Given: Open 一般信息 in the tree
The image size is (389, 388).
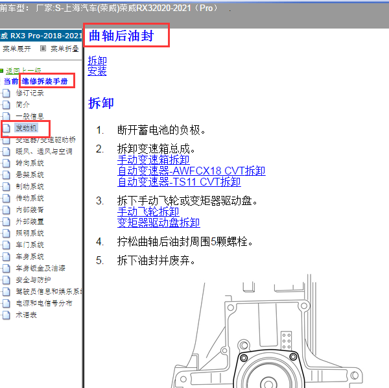Looking at the screenshot, I should tap(30, 116).
